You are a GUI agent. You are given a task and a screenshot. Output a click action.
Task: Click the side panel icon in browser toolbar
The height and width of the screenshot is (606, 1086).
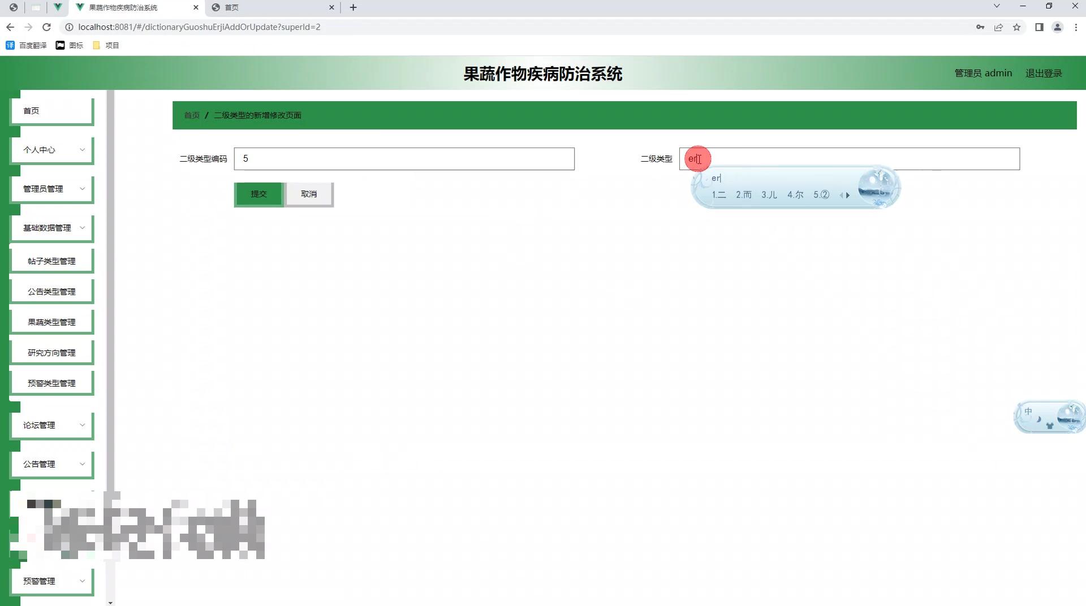[x=1039, y=27]
